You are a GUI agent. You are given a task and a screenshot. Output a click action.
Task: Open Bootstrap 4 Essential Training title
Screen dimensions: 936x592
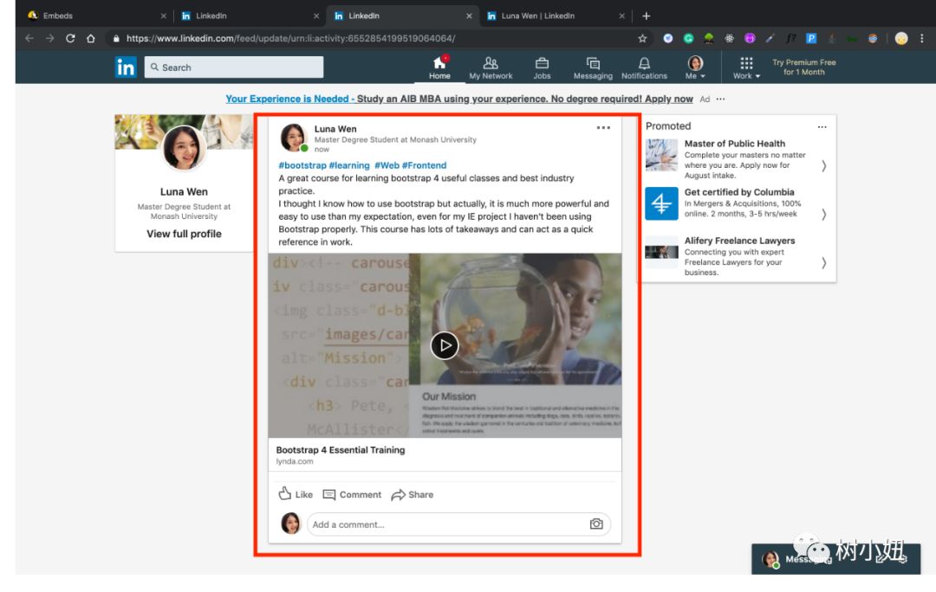[341, 450]
